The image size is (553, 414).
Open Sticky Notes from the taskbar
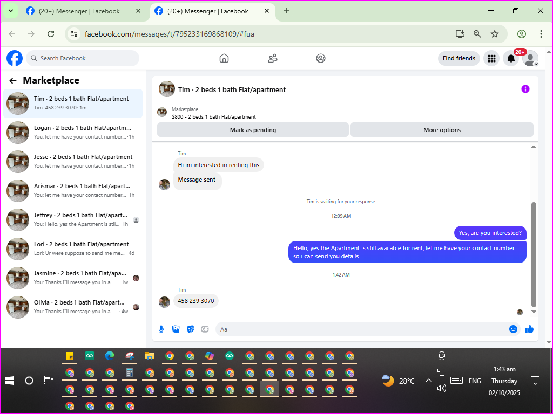70,356
